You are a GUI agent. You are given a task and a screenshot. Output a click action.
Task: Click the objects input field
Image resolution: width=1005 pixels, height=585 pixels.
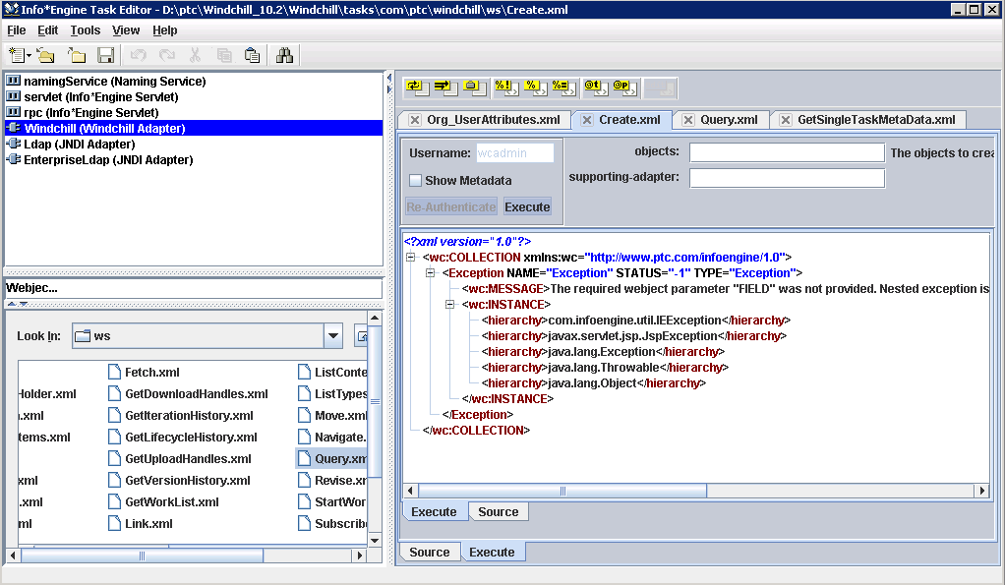[787, 152]
